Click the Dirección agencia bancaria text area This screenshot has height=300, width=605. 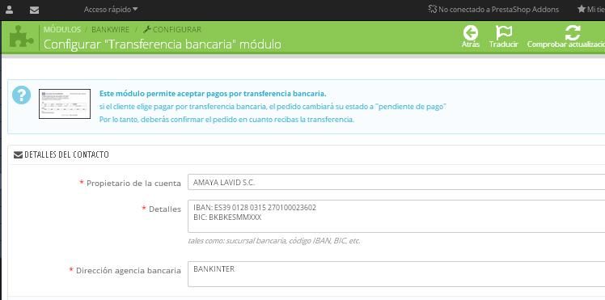pyautogui.click(x=396, y=274)
